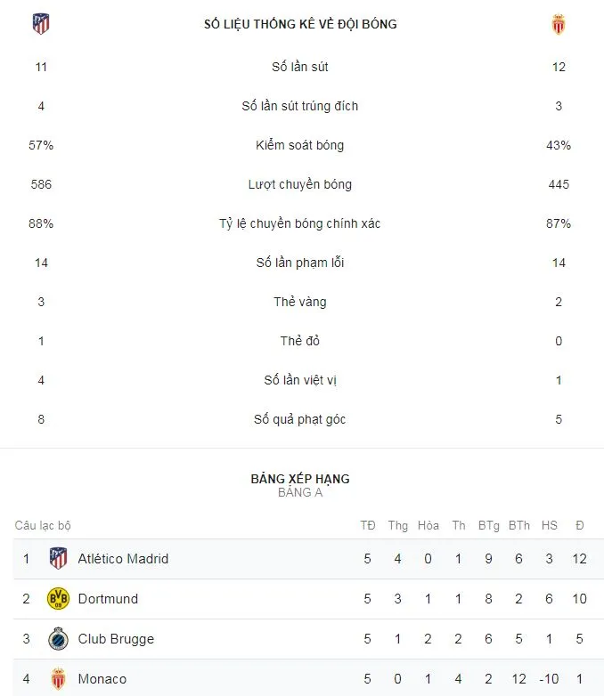This screenshot has height=696, width=604.
Task: Open Atlético Madrid team link
Action: pyautogui.click(x=123, y=559)
